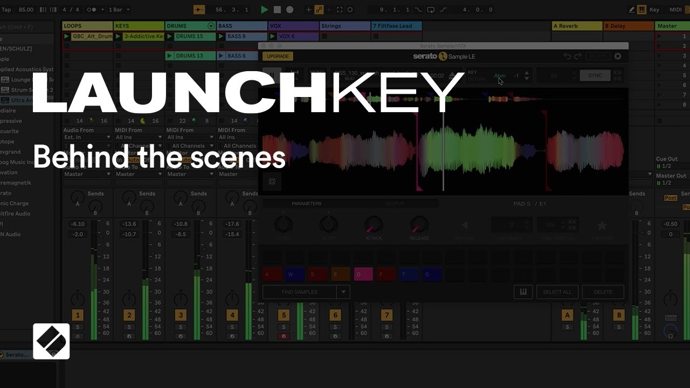The height and width of the screenshot is (388, 690).
Task: Select the KEYS track header
Action: [x=139, y=26]
